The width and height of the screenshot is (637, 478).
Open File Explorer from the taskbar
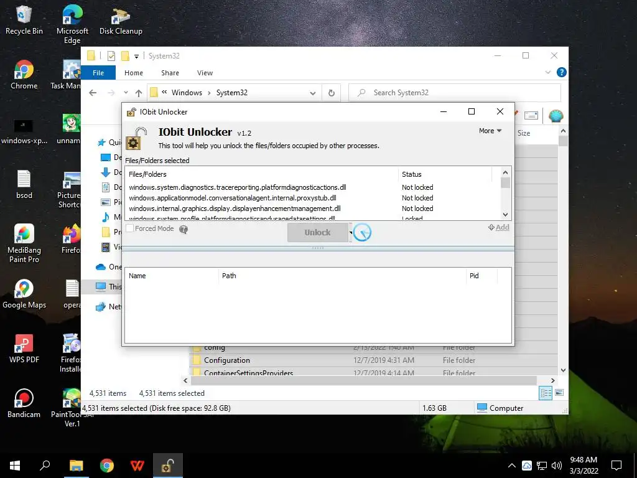pos(76,466)
